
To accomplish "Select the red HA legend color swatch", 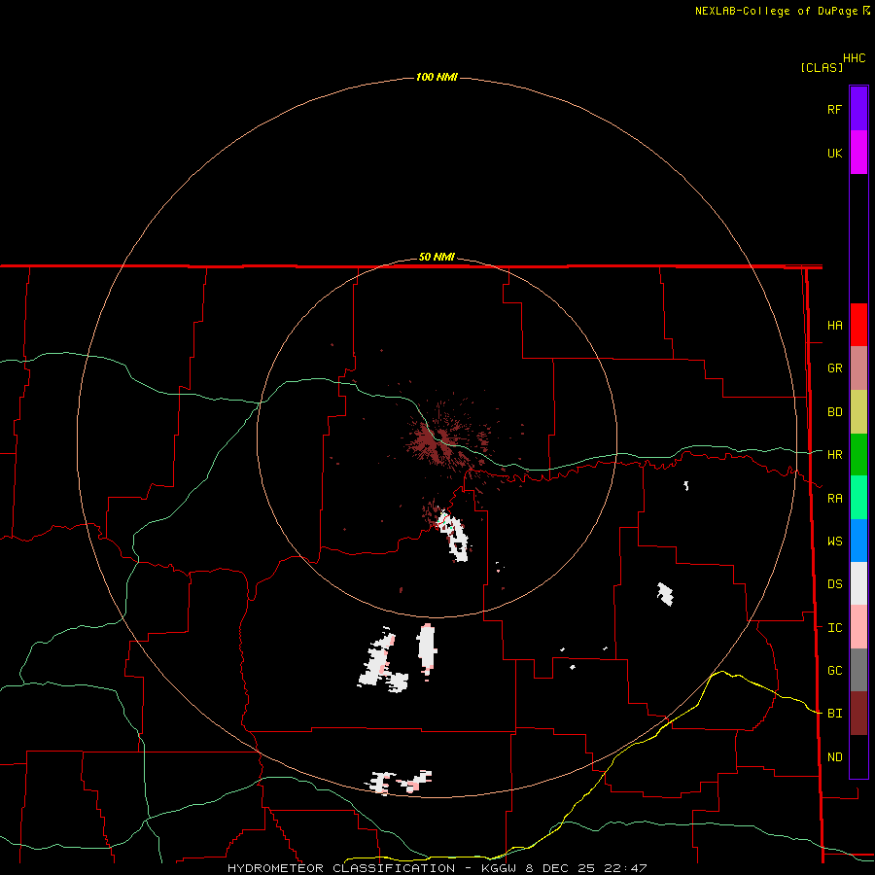I will point(858,325).
